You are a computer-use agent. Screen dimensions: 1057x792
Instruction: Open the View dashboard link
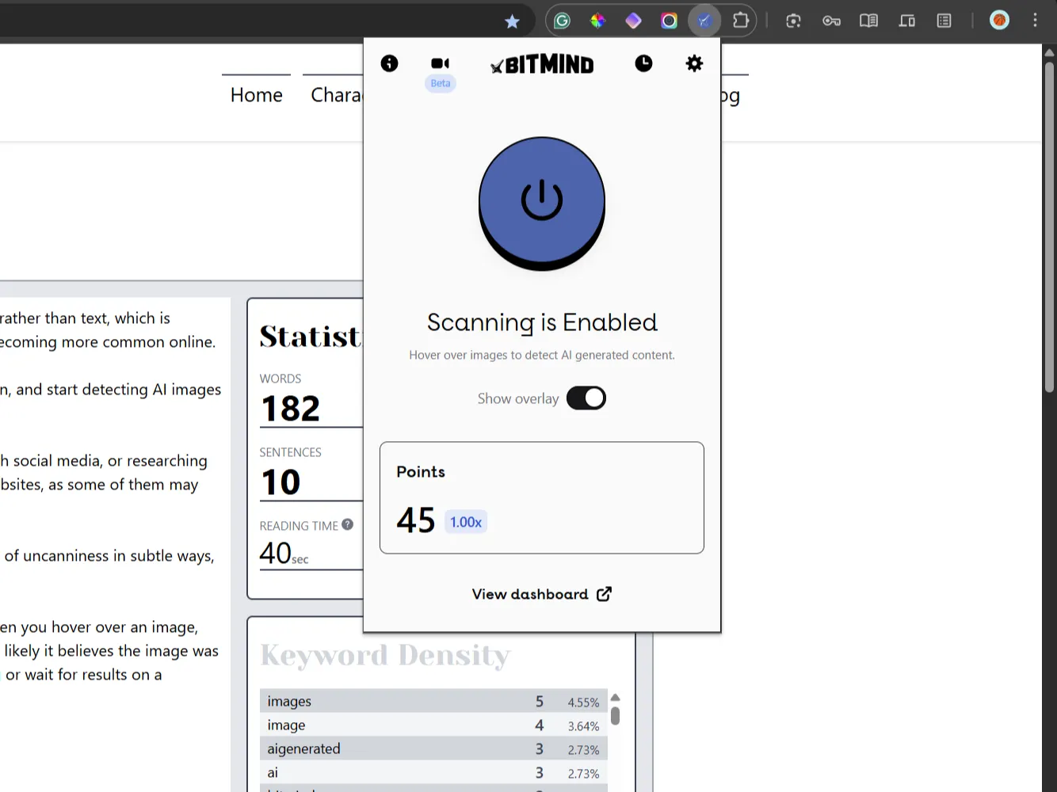pyautogui.click(x=541, y=594)
